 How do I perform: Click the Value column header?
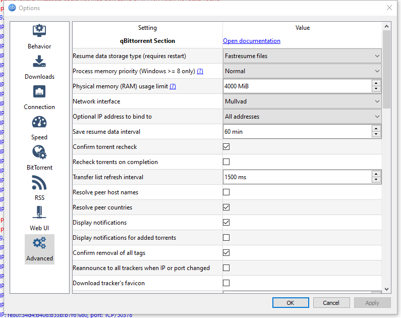click(x=303, y=28)
